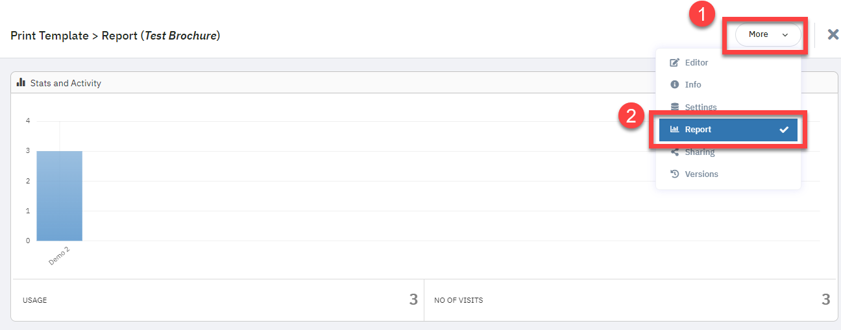The height and width of the screenshot is (330, 841).
Task: Click the Demo 2 bar in chart
Action: [59, 196]
